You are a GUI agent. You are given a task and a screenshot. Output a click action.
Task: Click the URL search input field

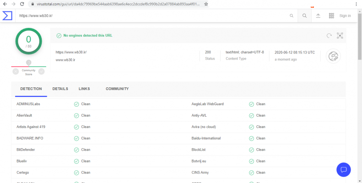pyautogui.click(x=152, y=16)
